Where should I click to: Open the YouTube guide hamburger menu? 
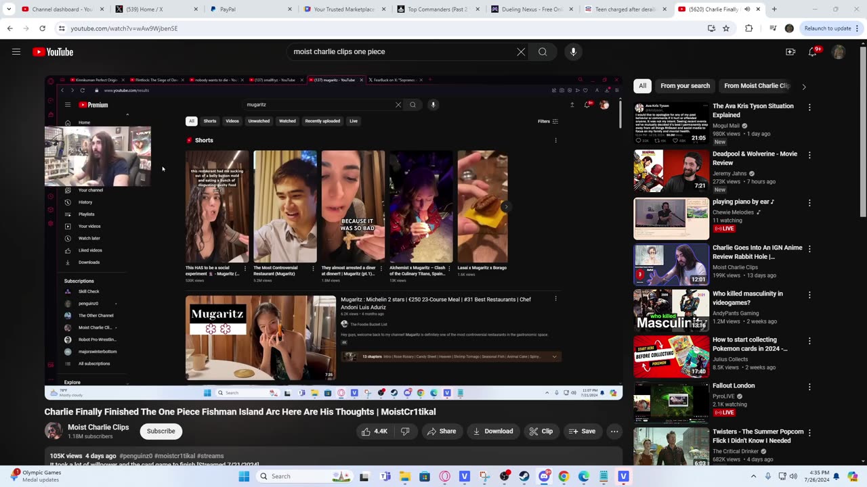pos(16,52)
